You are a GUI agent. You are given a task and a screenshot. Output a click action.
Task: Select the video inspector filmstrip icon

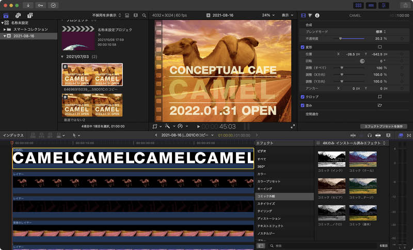(304, 15)
